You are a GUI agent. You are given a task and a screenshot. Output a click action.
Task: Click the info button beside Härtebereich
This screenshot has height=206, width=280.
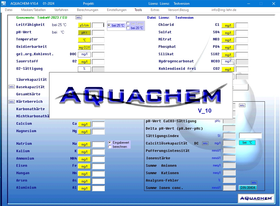[12, 102]
